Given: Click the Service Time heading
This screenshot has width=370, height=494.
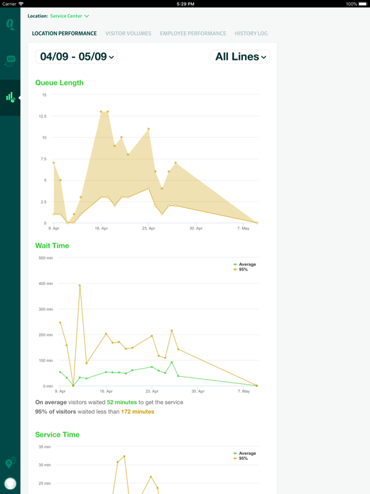Looking at the screenshot, I should coord(57,435).
